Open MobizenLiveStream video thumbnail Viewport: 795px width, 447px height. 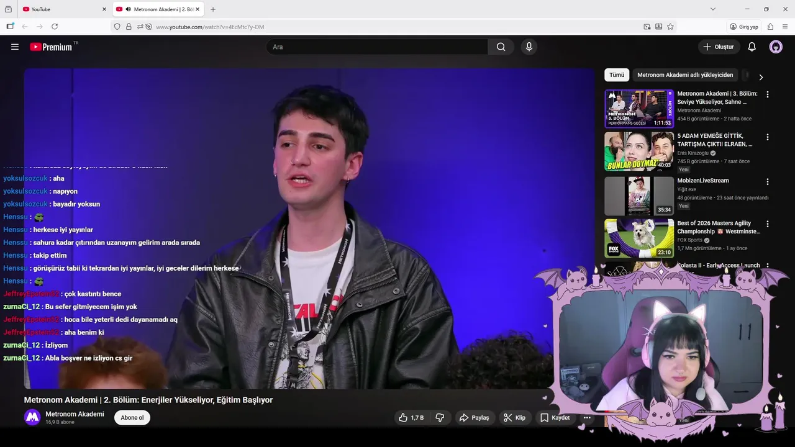[x=639, y=196]
